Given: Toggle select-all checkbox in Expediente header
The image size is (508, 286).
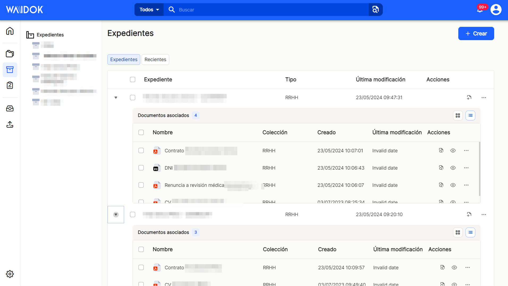Looking at the screenshot, I should click(133, 79).
